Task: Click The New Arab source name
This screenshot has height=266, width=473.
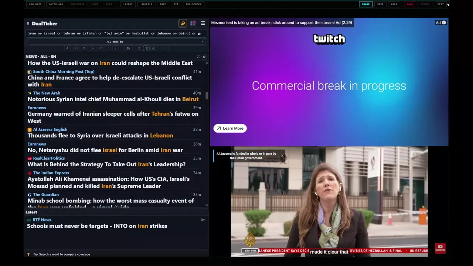Action: 47,93
